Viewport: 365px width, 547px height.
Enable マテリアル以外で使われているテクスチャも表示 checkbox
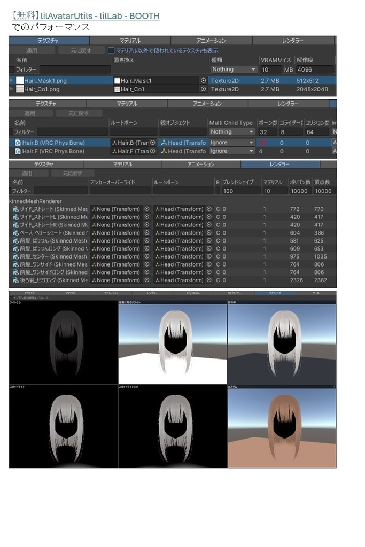point(111,51)
